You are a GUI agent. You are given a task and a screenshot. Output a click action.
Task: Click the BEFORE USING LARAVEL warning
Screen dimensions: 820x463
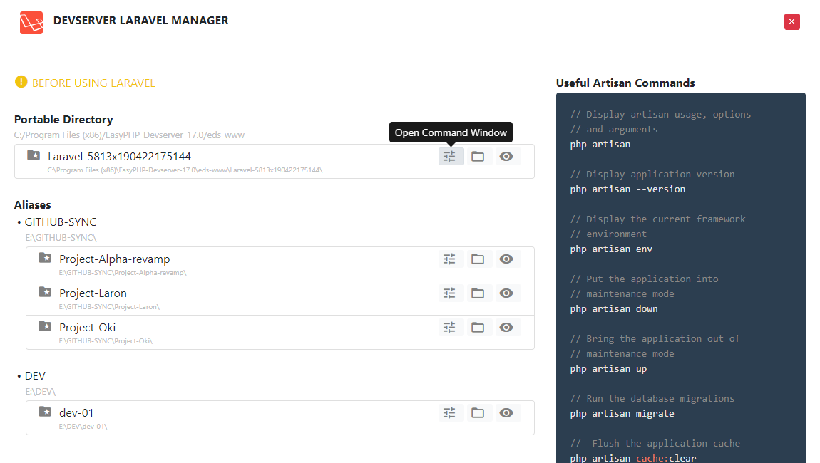[84, 82]
